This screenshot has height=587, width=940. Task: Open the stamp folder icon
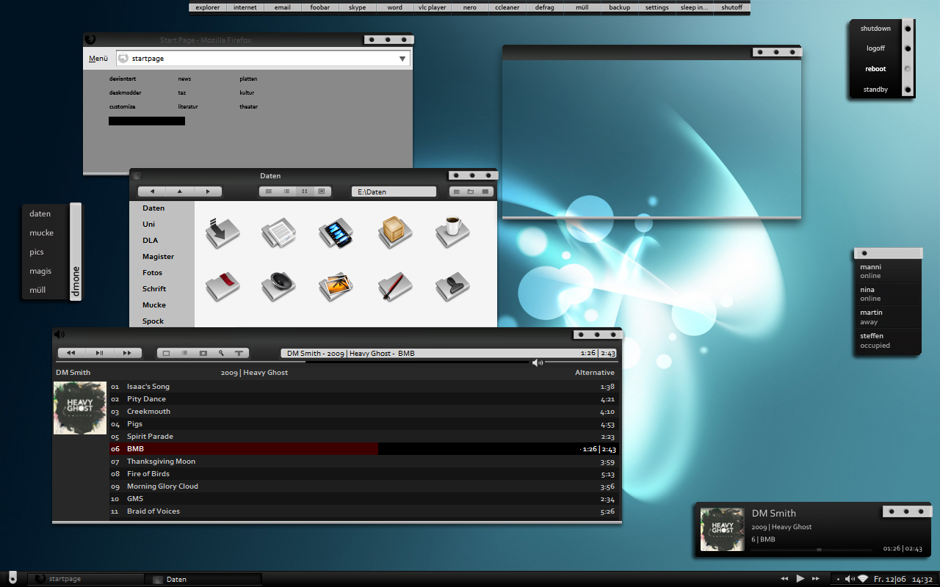point(452,286)
